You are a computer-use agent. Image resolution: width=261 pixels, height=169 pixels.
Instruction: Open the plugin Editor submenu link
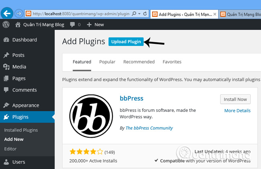pyautogui.click(x=10, y=149)
